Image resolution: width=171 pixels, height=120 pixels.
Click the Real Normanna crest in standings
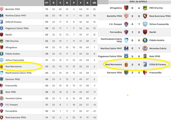(2, 66)
